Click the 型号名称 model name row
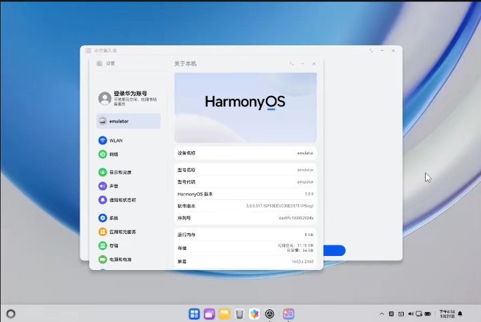 pyautogui.click(x=245, y=170)
